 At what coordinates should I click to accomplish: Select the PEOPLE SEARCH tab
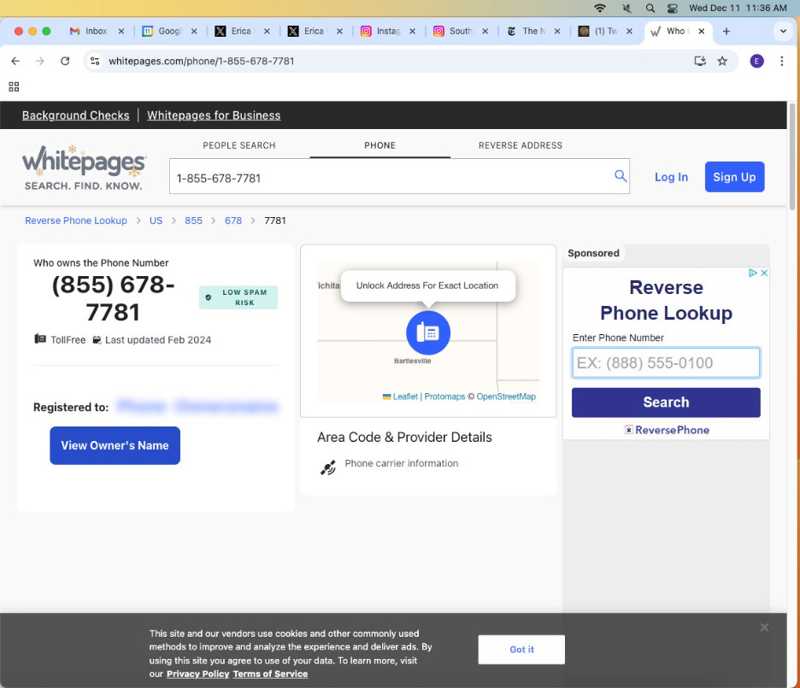239,145
